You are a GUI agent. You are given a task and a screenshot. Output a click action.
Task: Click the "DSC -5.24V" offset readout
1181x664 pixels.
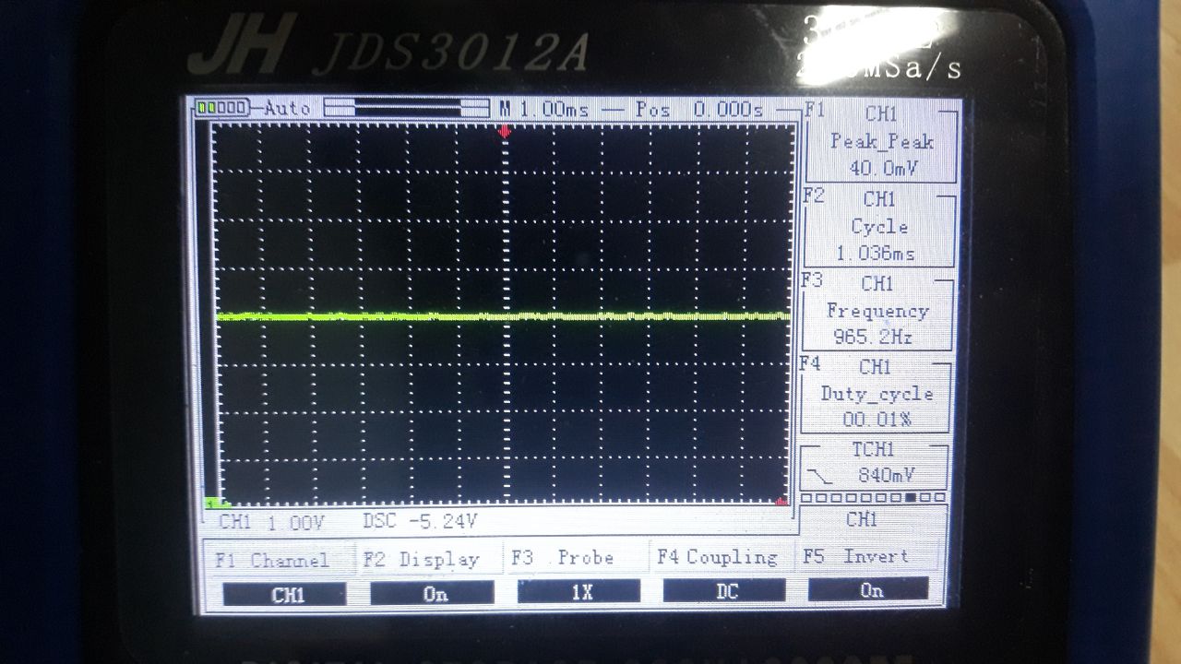(x=420, y=522)
